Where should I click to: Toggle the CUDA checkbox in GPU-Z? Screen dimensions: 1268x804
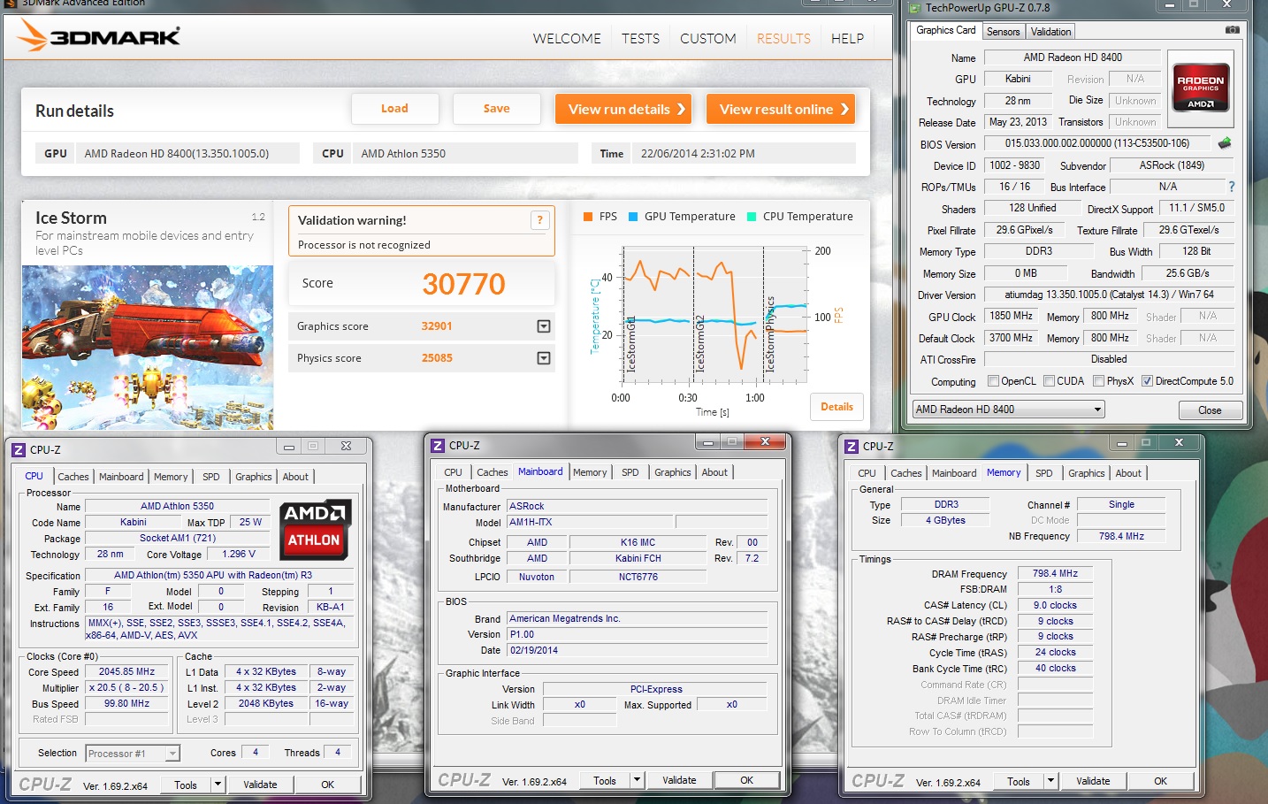1049,381
